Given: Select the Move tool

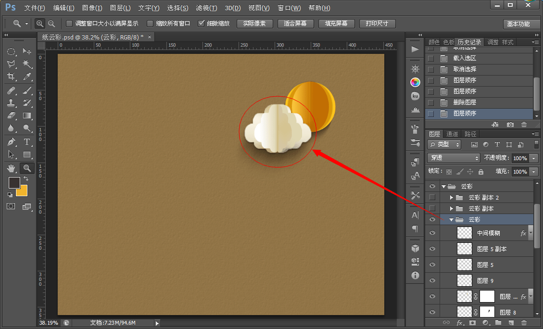Looking at the screenshot, I should tap(26, 51).
